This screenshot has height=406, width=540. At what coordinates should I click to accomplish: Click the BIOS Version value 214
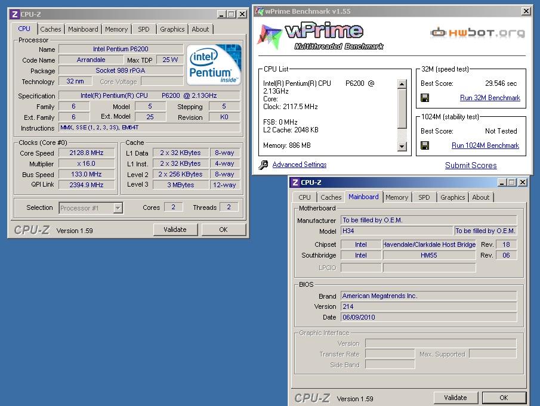coord(429,306)
